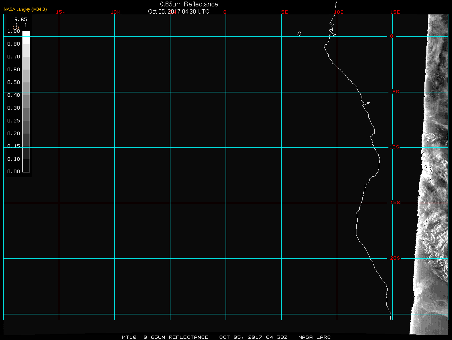
Task: Click the 0.40 colorbar label
Action: [14, 95]
